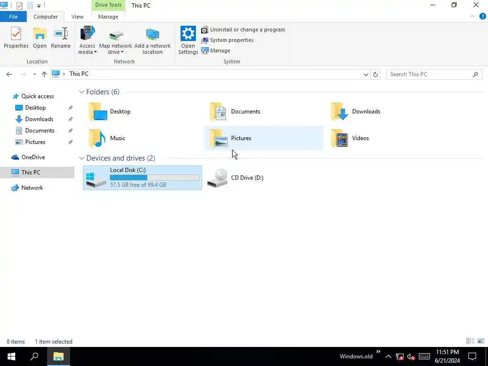Viewport: 488px width, 366px height.
Task: Switch to the Computer ribbon tab
Action: coord(45,17)
